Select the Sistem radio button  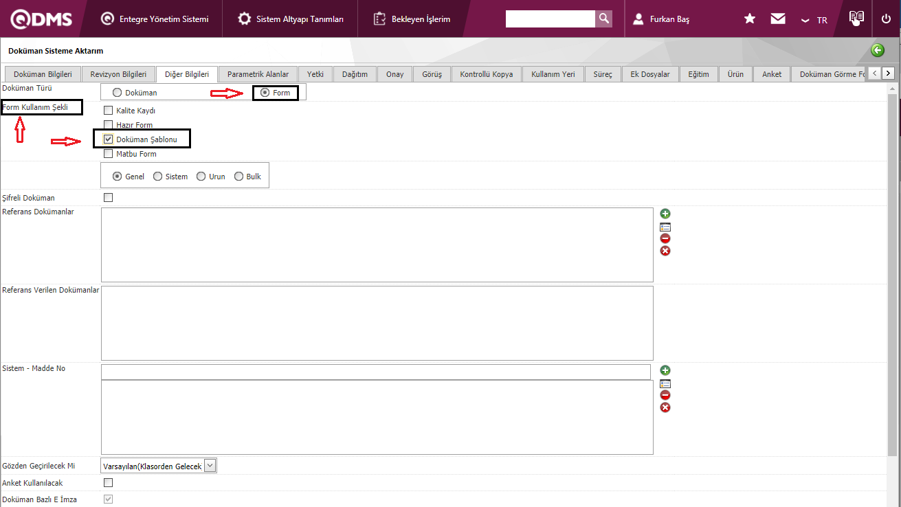[158, 177]
